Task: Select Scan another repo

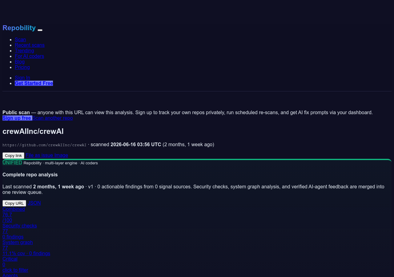Action: (53, 118)
